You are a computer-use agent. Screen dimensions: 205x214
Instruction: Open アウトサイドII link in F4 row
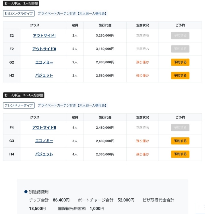[44, 128]
